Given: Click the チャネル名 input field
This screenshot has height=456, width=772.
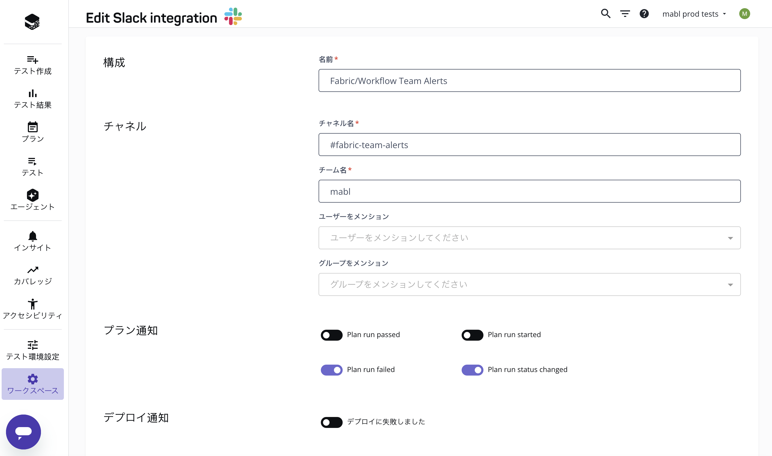Looking at the screenshot, I should pyautogui.click(x=529, y=145).
